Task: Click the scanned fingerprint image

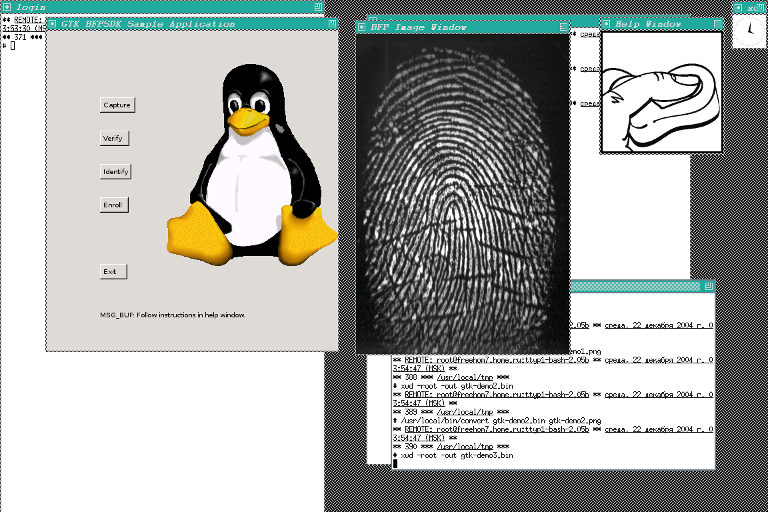Action: tap(463, 193)
